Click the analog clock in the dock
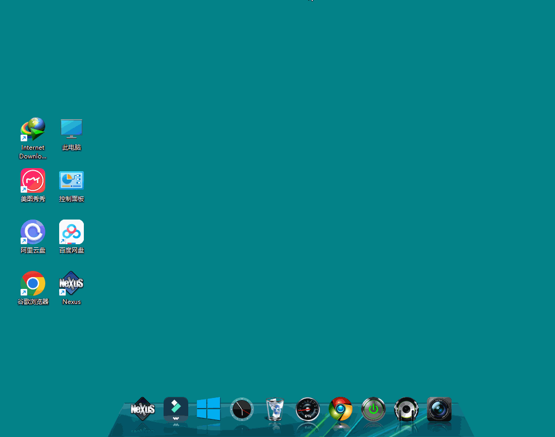 click(242, 409)
